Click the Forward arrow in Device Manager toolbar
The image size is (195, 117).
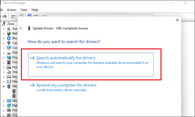5,16
